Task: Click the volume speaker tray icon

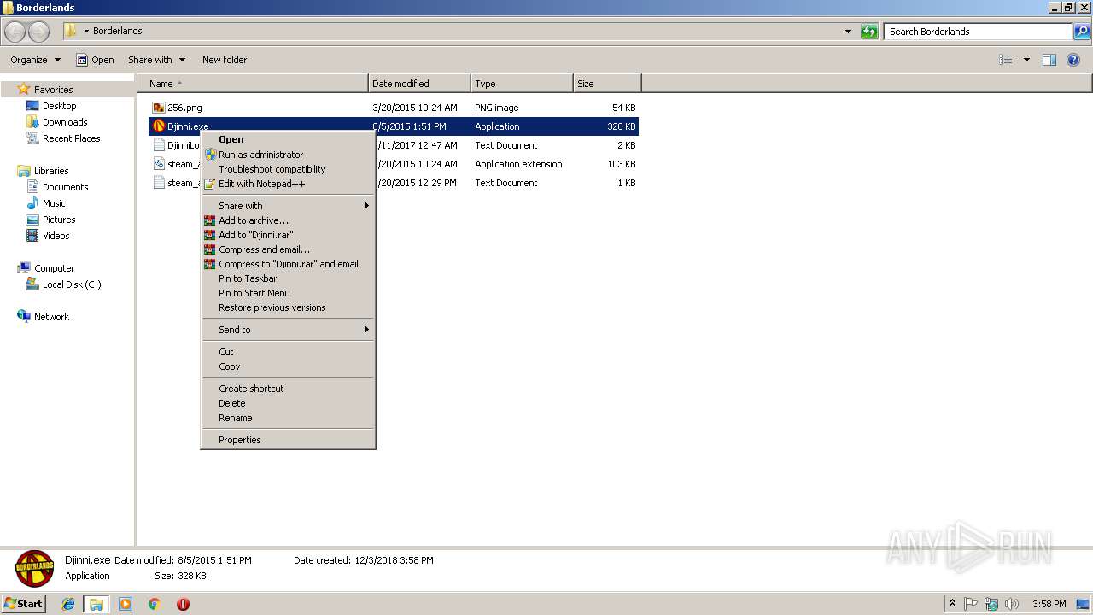Action: [1012, 604]
